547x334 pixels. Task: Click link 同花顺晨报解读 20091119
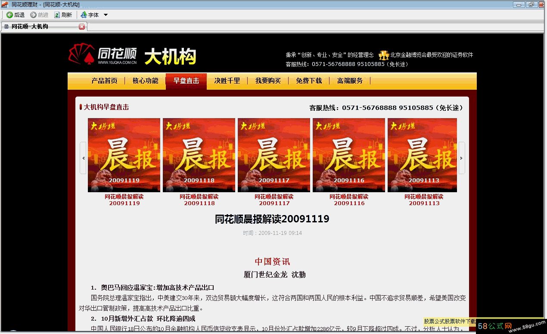pos(124,200)
